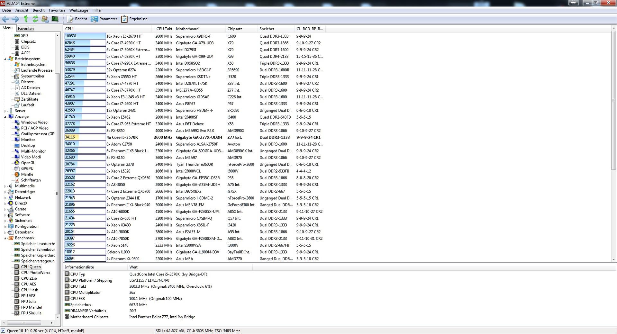Screen dimensions: 617x334
Task: Switch to the Menü sidebar tab
Action: point(7,28)
